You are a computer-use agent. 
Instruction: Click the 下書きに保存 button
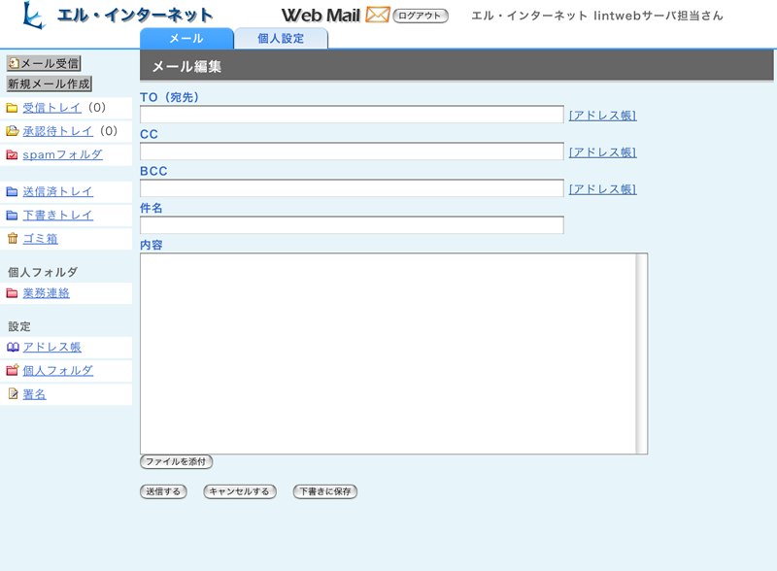[325, 491]
